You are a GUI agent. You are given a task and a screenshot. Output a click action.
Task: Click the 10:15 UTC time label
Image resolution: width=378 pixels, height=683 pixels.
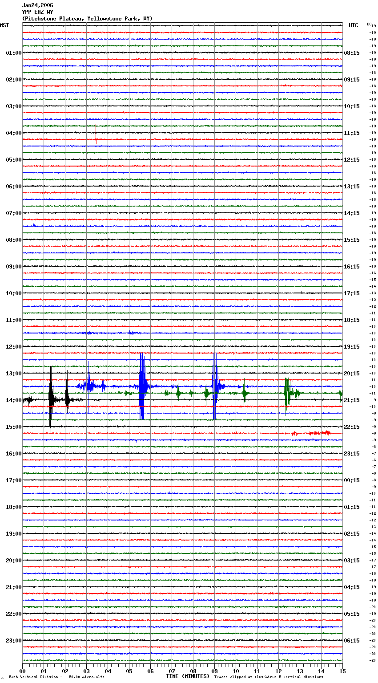pos(352,106)
